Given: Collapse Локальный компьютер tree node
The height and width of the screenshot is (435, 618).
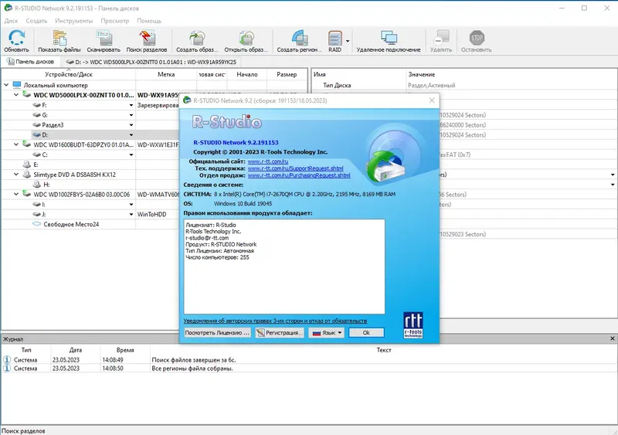Looking at the screenshot, I should (x=6, y=85).
